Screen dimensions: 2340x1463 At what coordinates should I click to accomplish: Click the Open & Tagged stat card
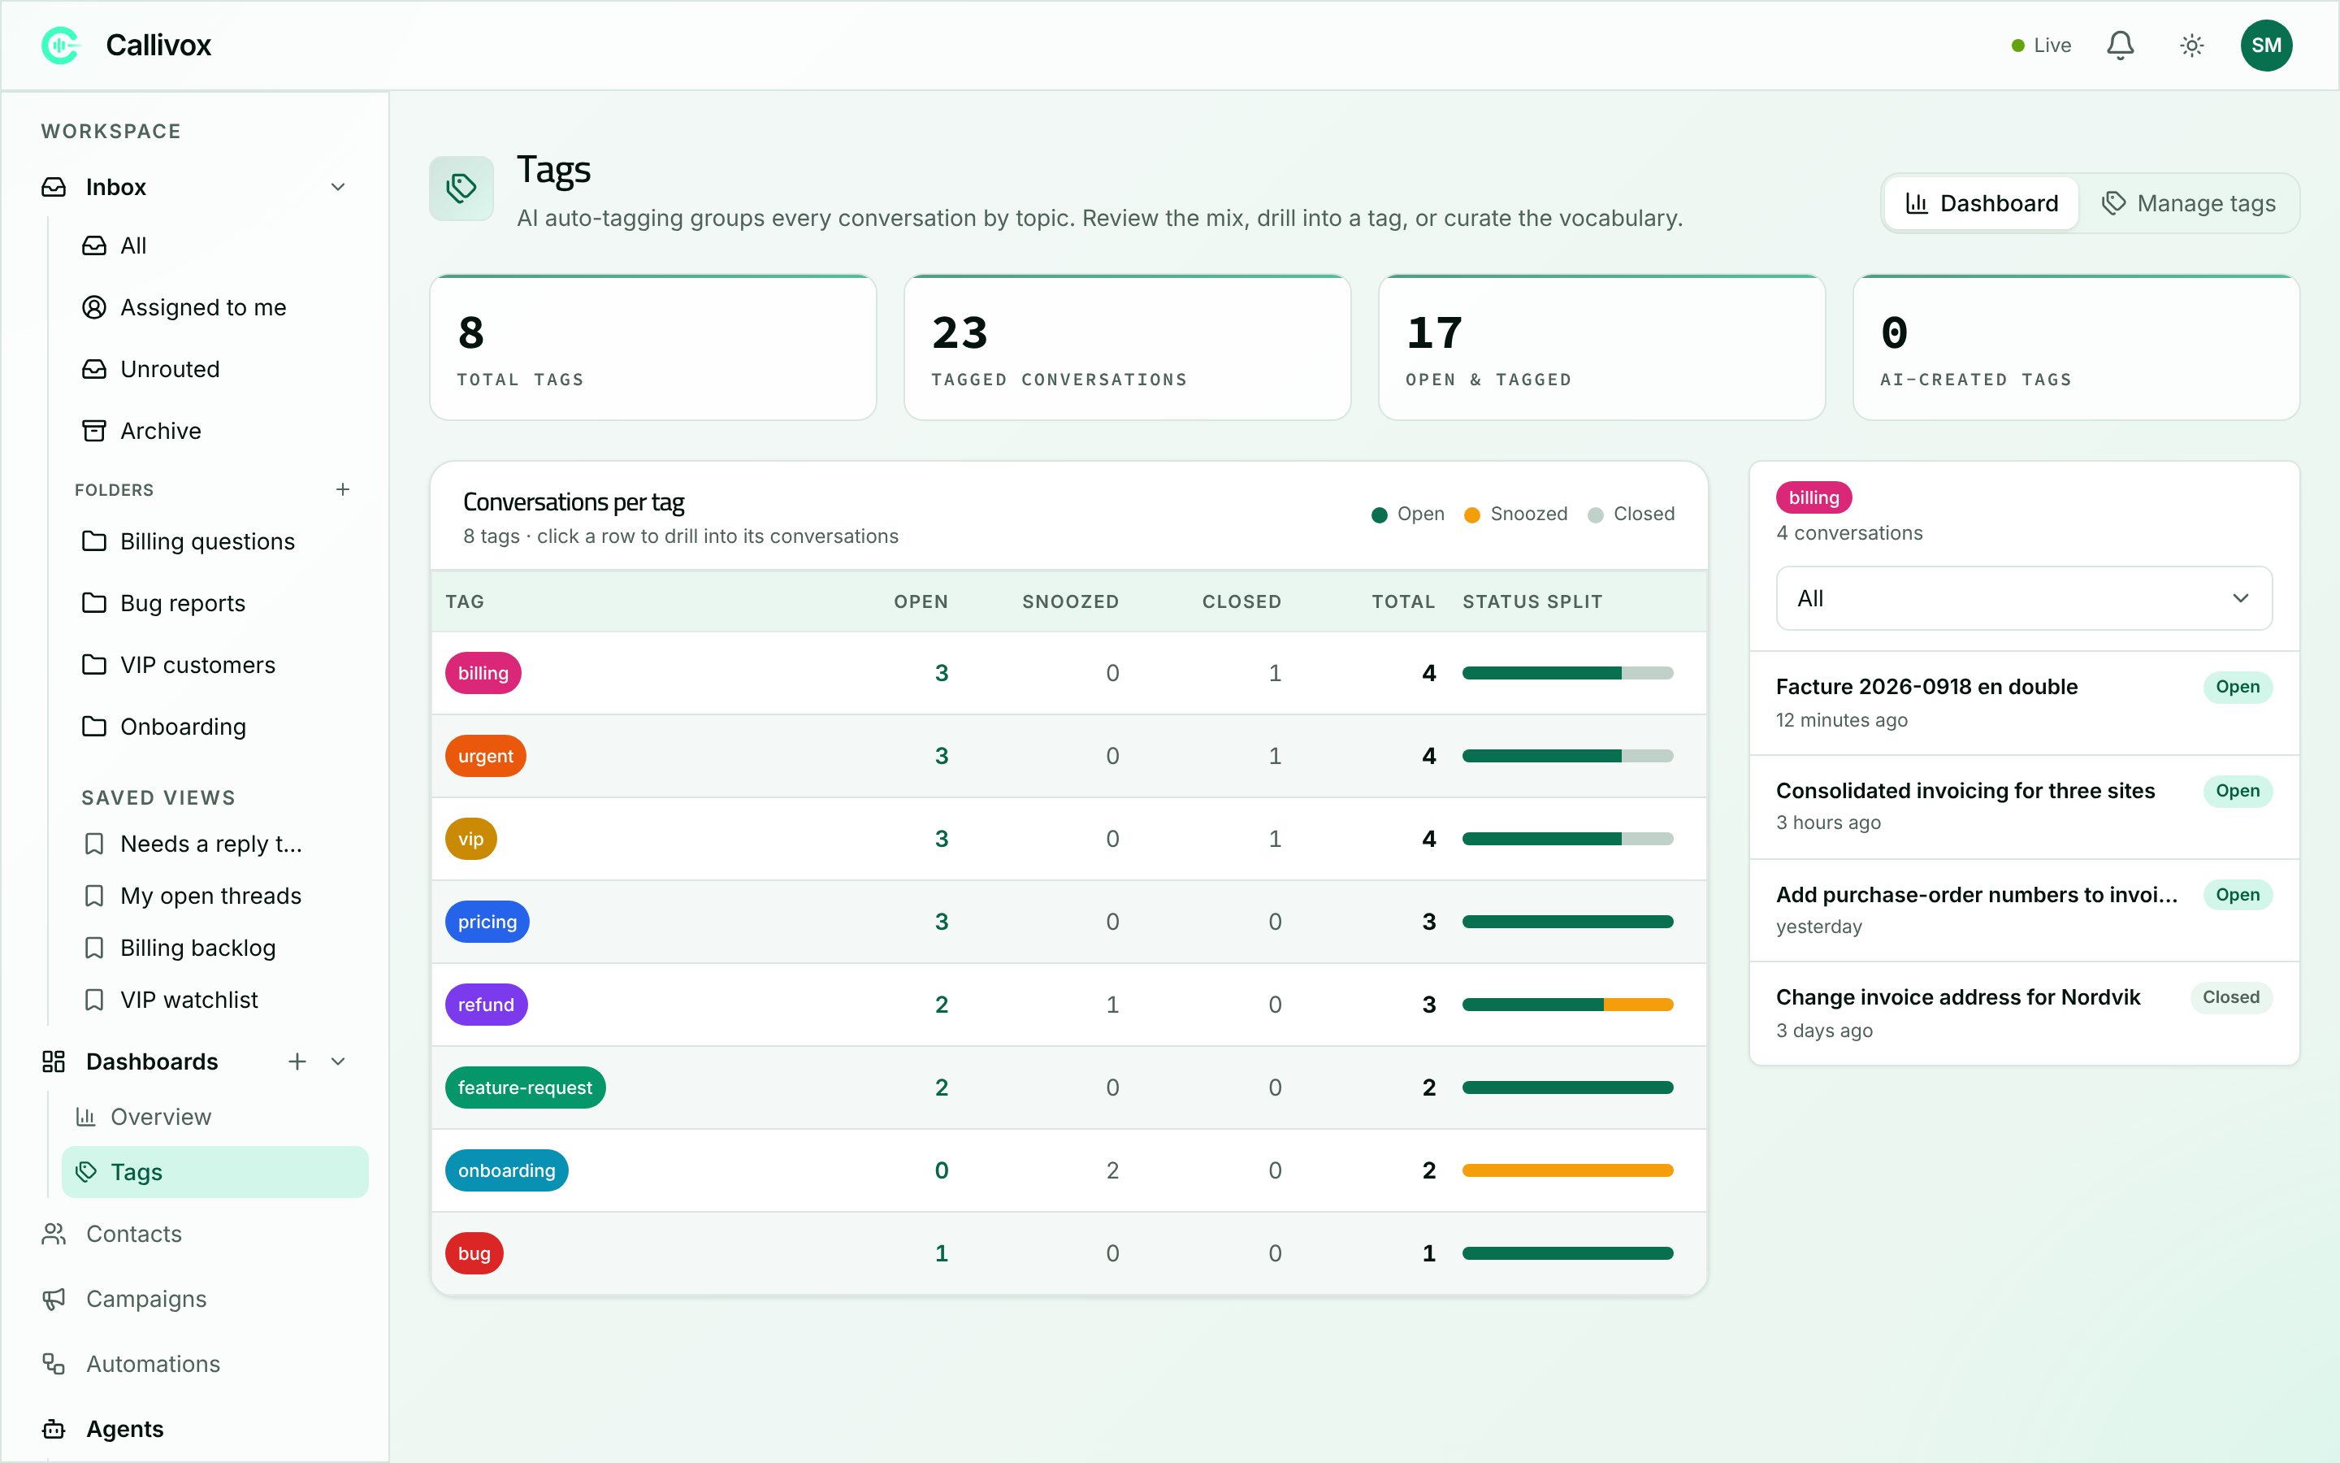coord(1601,349)
